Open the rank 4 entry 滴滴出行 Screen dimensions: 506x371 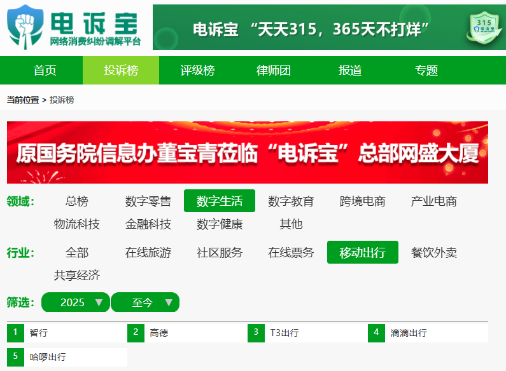click(428, 333)
